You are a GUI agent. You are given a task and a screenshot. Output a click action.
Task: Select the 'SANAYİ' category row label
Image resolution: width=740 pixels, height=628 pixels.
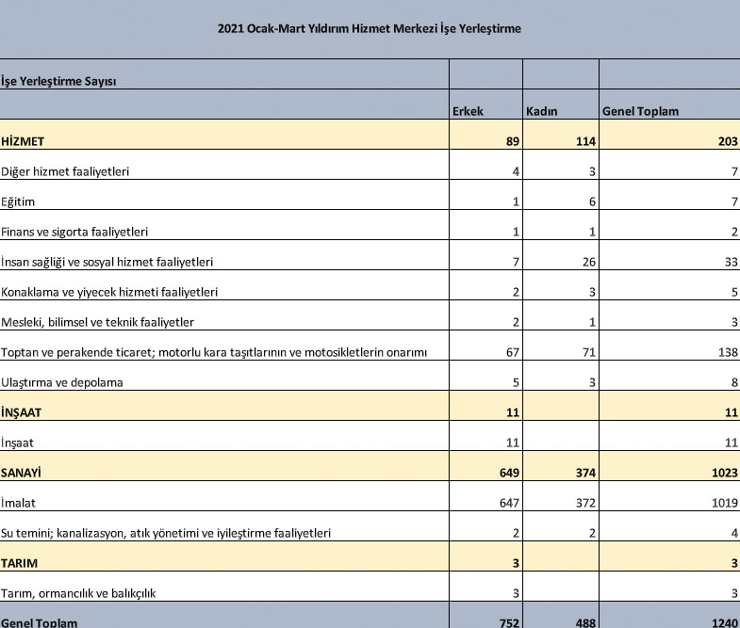(25, 473)
